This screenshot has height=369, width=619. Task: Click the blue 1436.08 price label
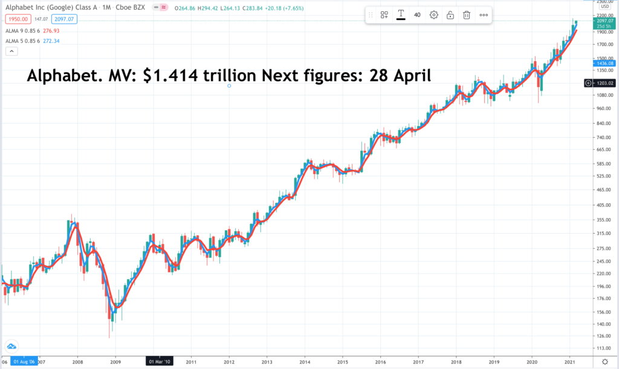[604, 63]
